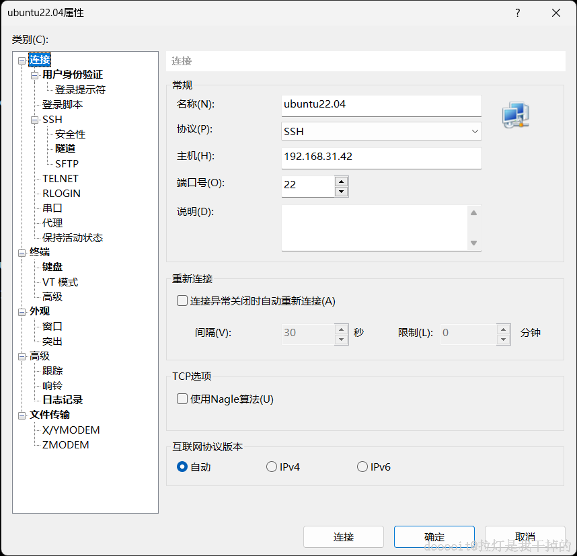The image size is (577, 556).
Task: Click the session monitor icon beside name field
Action: coord(515,115)
